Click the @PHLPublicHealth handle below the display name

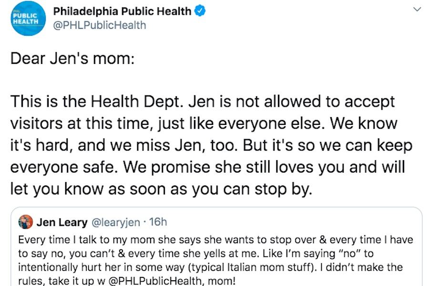(x=100, y=25)
